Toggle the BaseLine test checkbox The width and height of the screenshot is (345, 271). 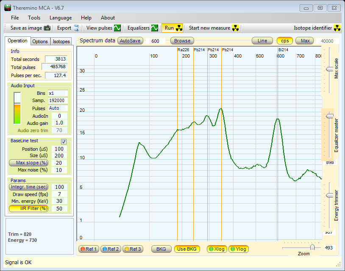coord(64,141)
